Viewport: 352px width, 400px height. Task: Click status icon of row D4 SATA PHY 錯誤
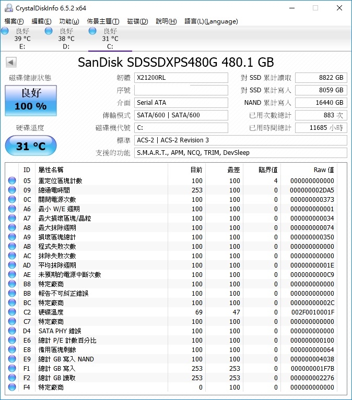(x=12, y=331)
